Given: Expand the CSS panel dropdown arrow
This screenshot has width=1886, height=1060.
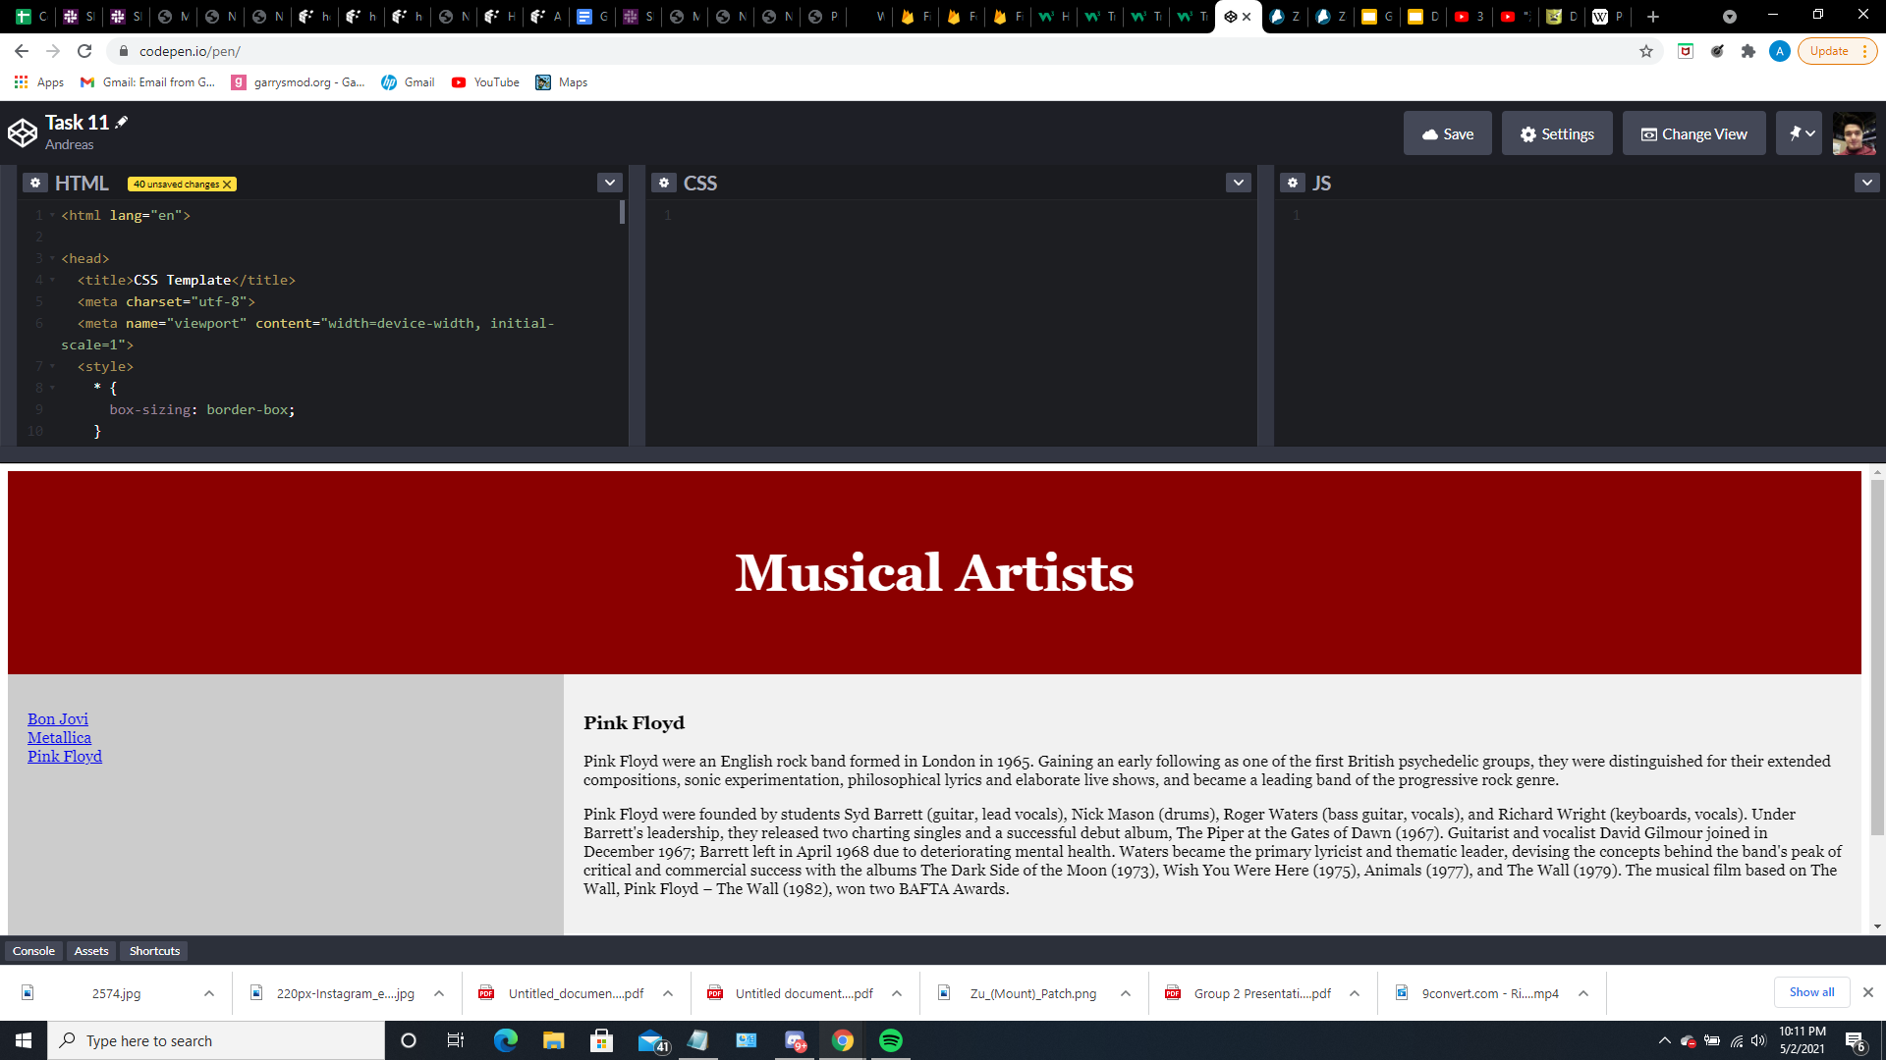Looking at the screenshot, I should coord(1239,184).
